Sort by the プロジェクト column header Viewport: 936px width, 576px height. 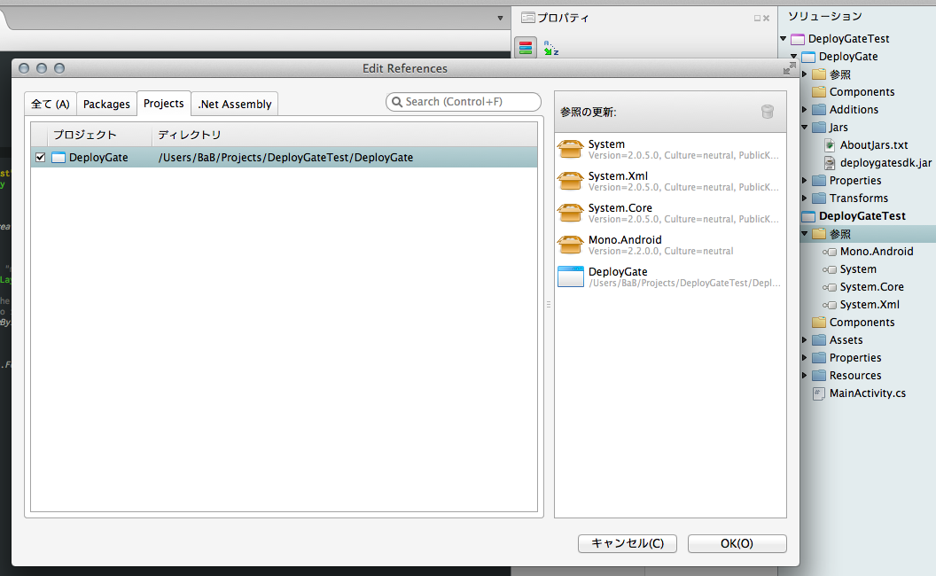coord(99,135)
